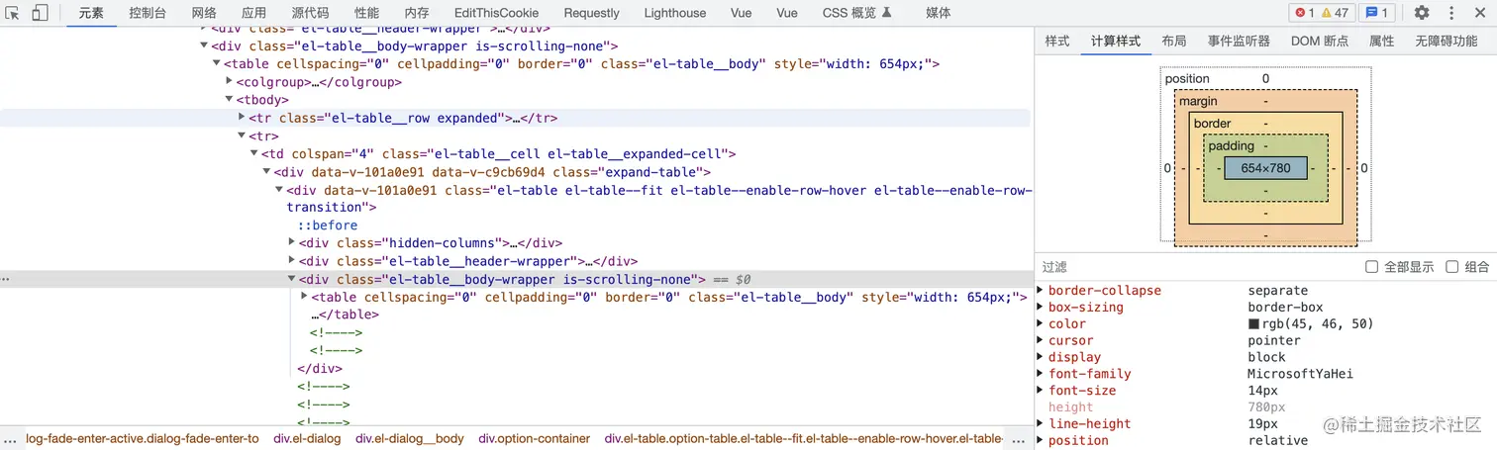Image resolution: width=1497 pixels, height=450 pixels.
Task: Expand the font-size computed property
Action: (1041, 391)
